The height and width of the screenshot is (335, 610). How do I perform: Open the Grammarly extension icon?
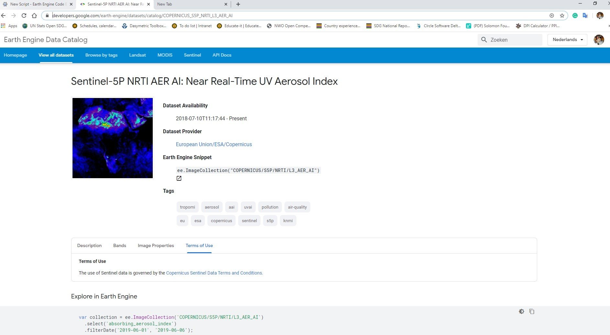point(575,16)
